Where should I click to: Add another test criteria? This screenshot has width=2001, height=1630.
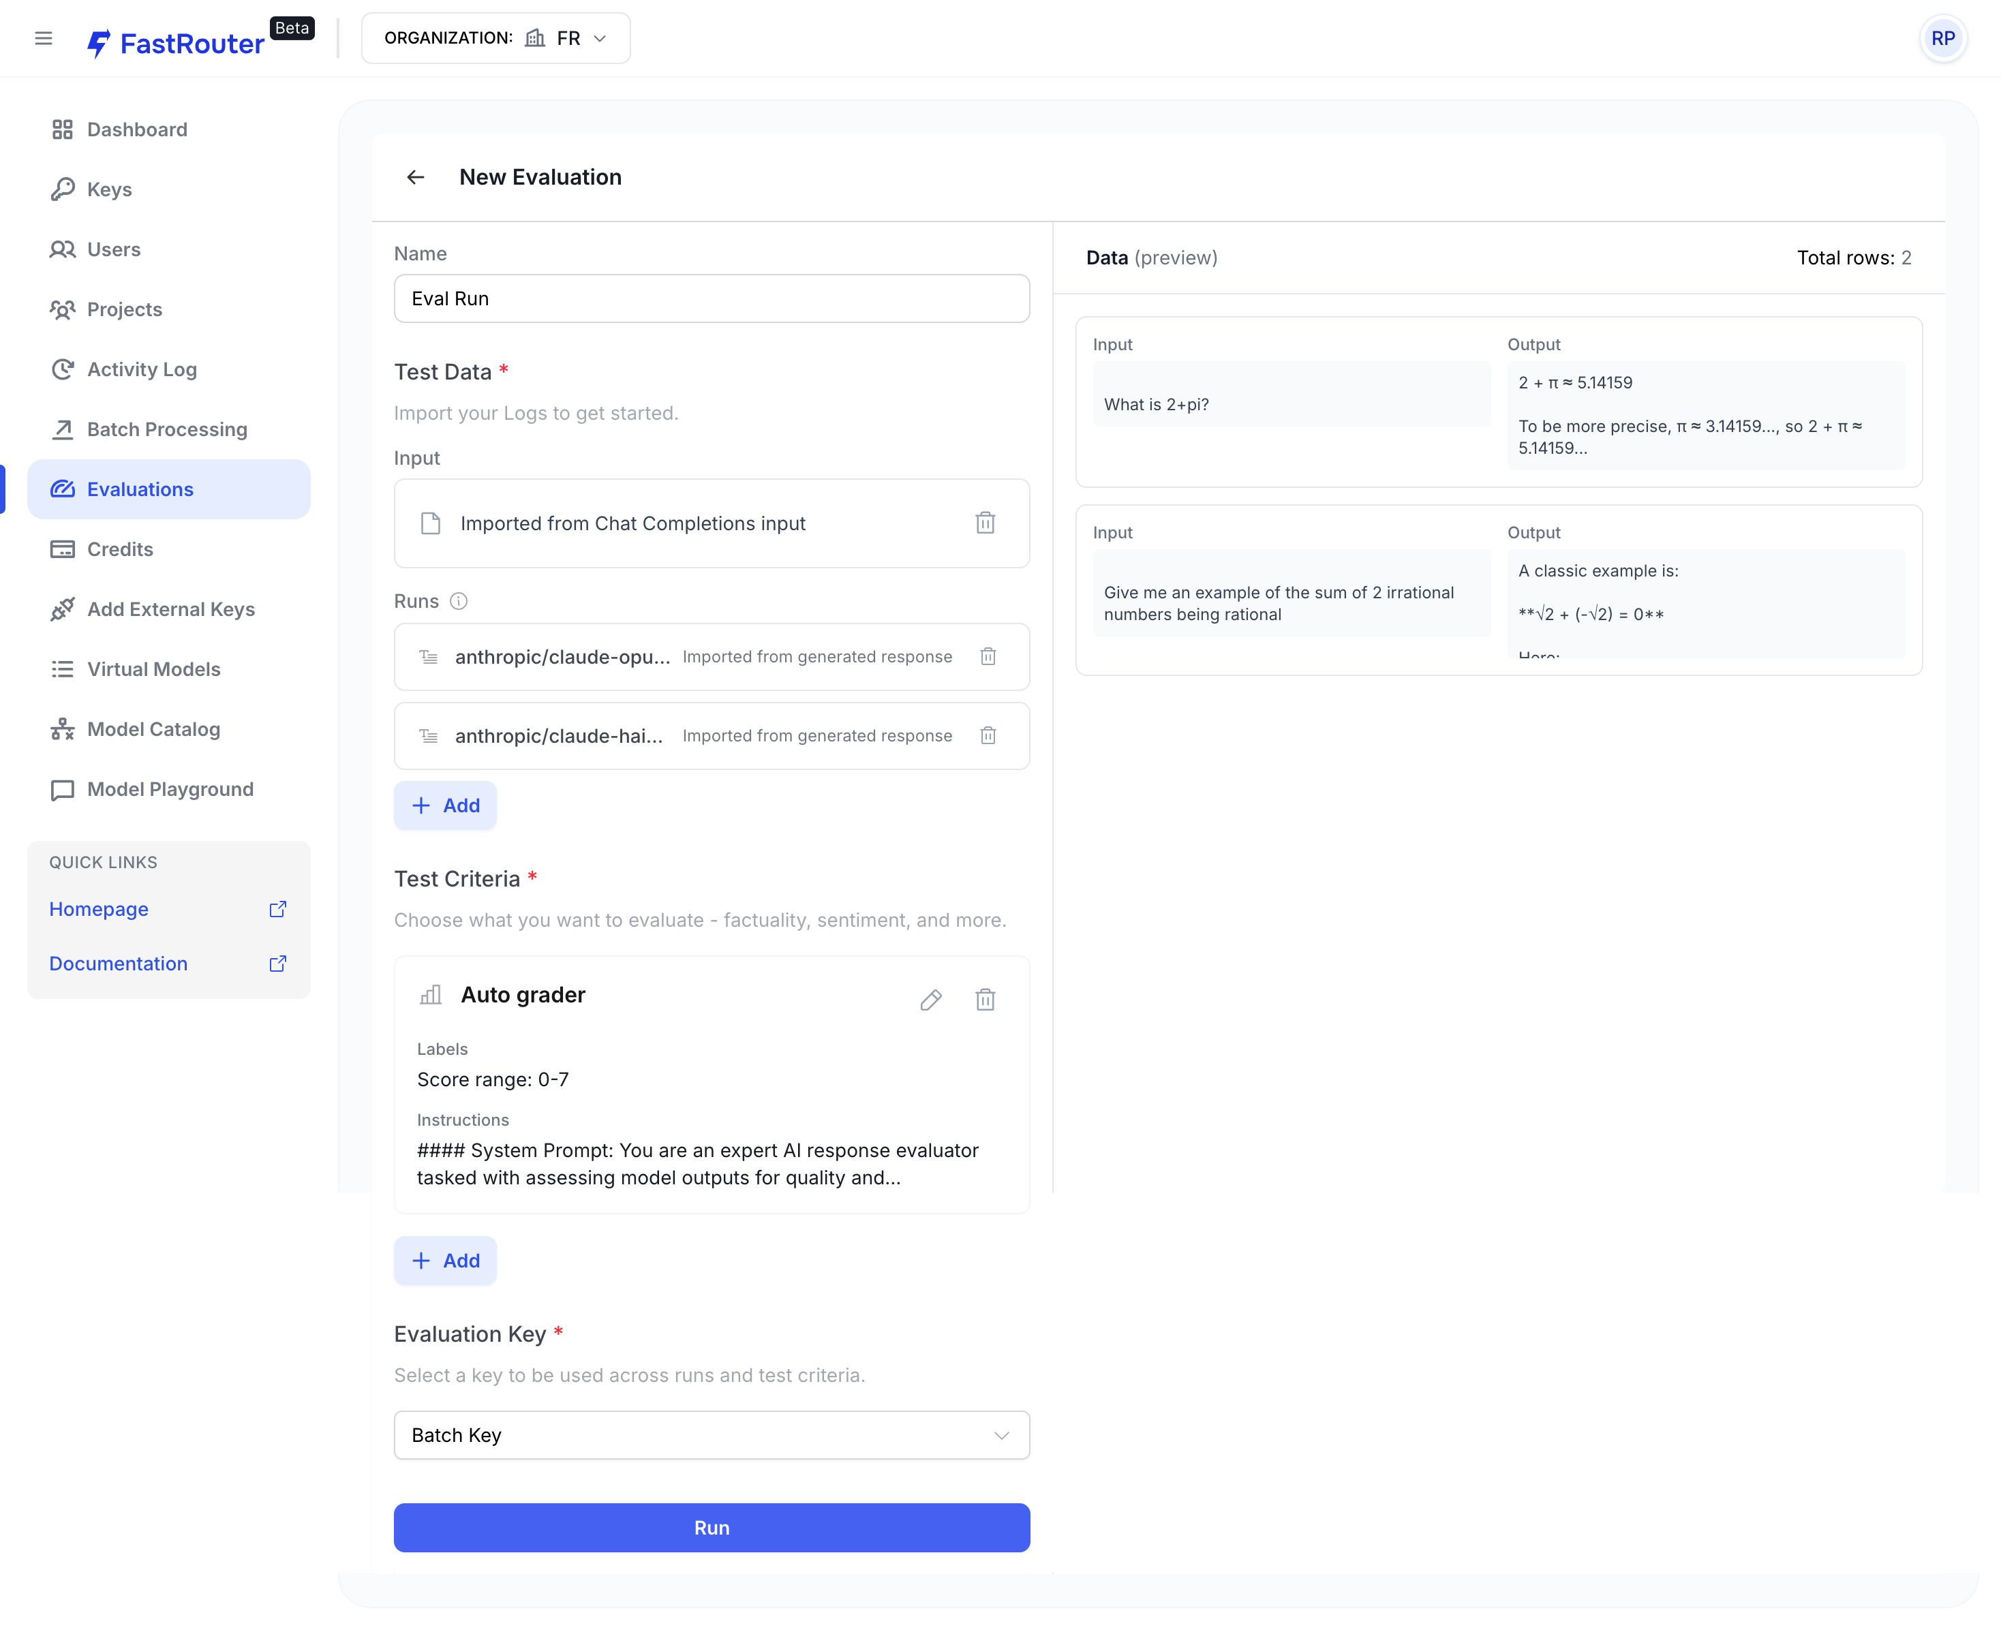(x=445, y=1260)
